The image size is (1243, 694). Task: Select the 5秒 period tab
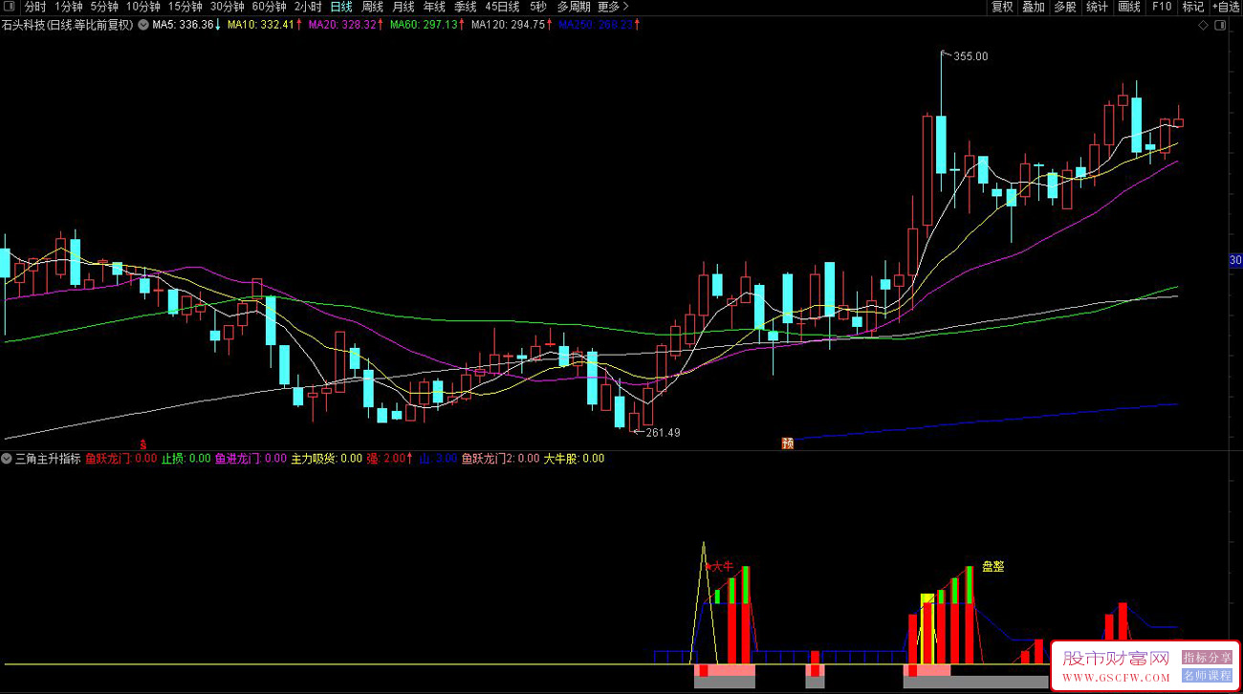[x=538, y=7]
